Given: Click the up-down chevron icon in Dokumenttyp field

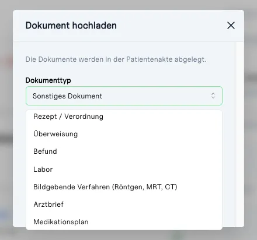Looking at the screenshot, I should coord(213,96).
